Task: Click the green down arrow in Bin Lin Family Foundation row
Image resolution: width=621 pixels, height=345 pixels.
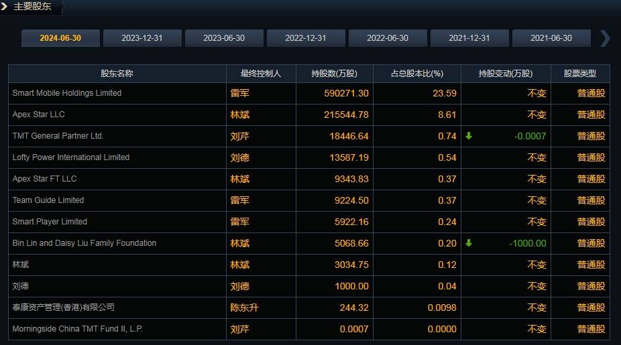Action: tap(469, 243)
